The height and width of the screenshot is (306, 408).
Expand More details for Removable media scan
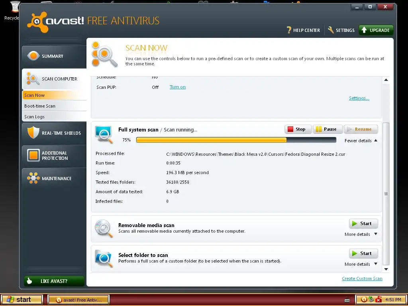point(361,234)
